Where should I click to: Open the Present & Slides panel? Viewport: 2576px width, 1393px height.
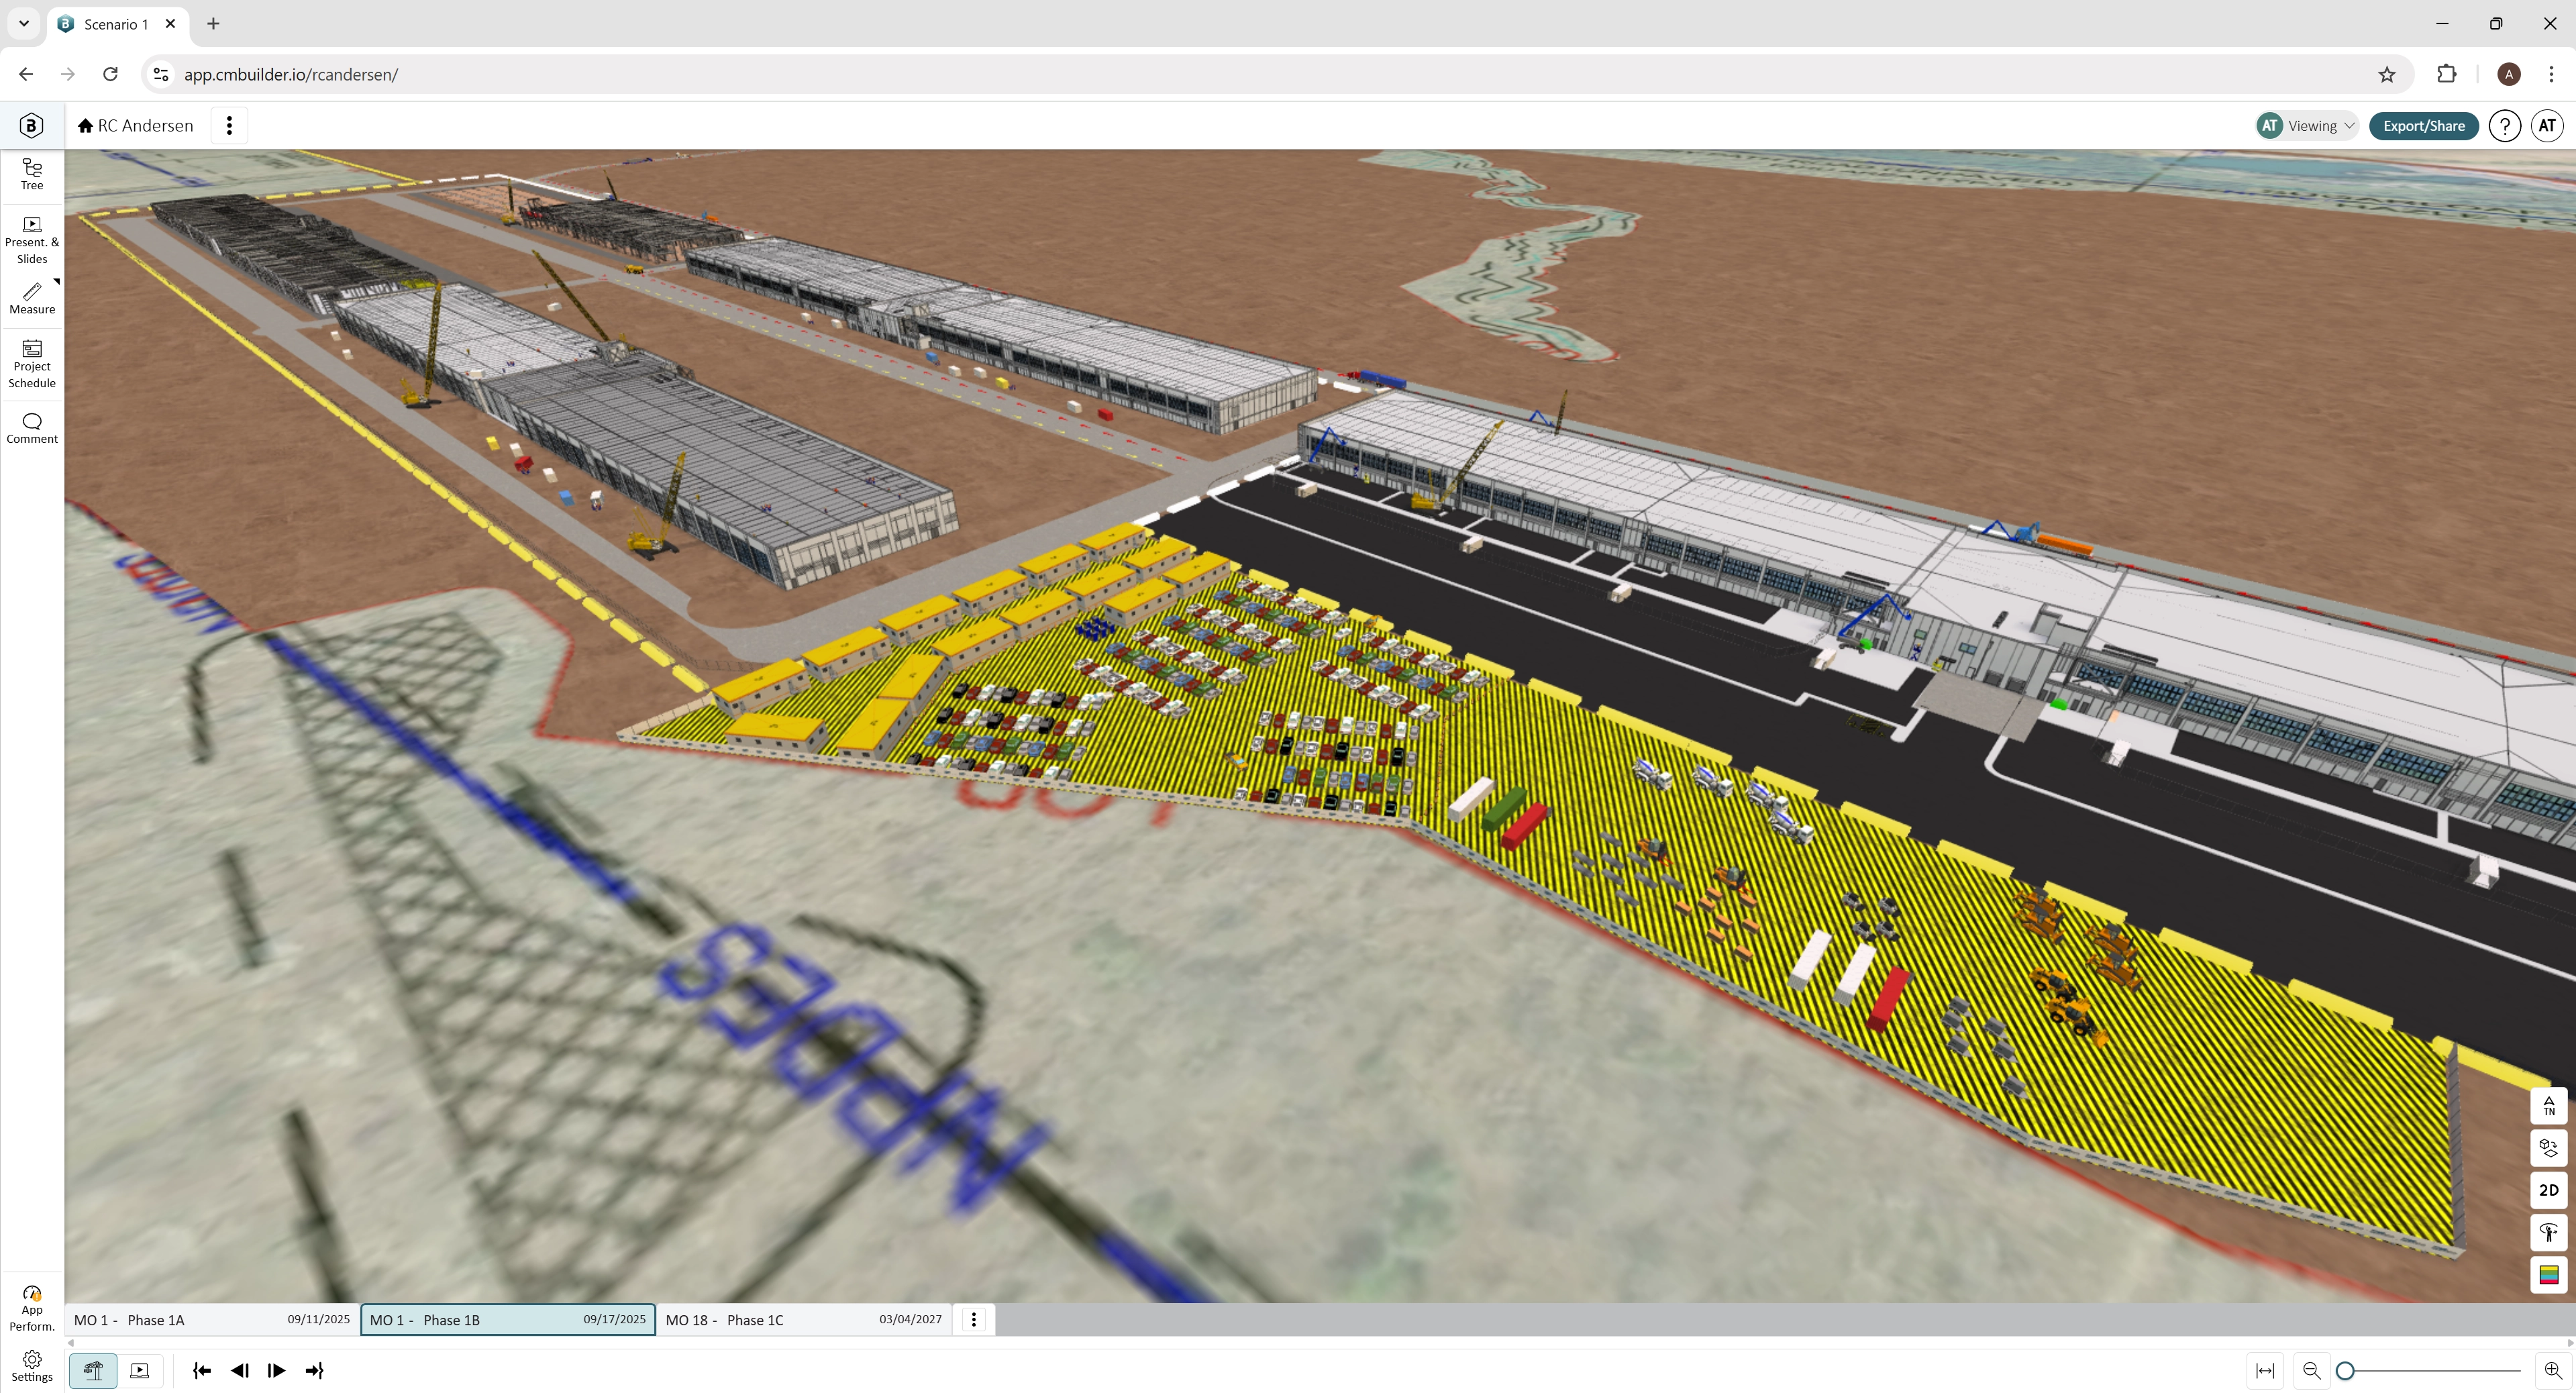(31, 238)
